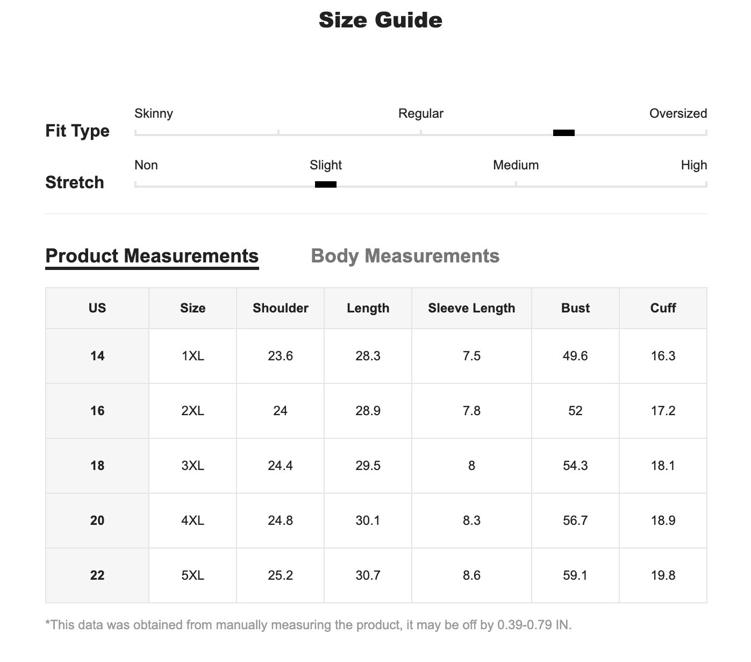Click the Regular fit label
The image size is (751, 662).
click(420, 113)
